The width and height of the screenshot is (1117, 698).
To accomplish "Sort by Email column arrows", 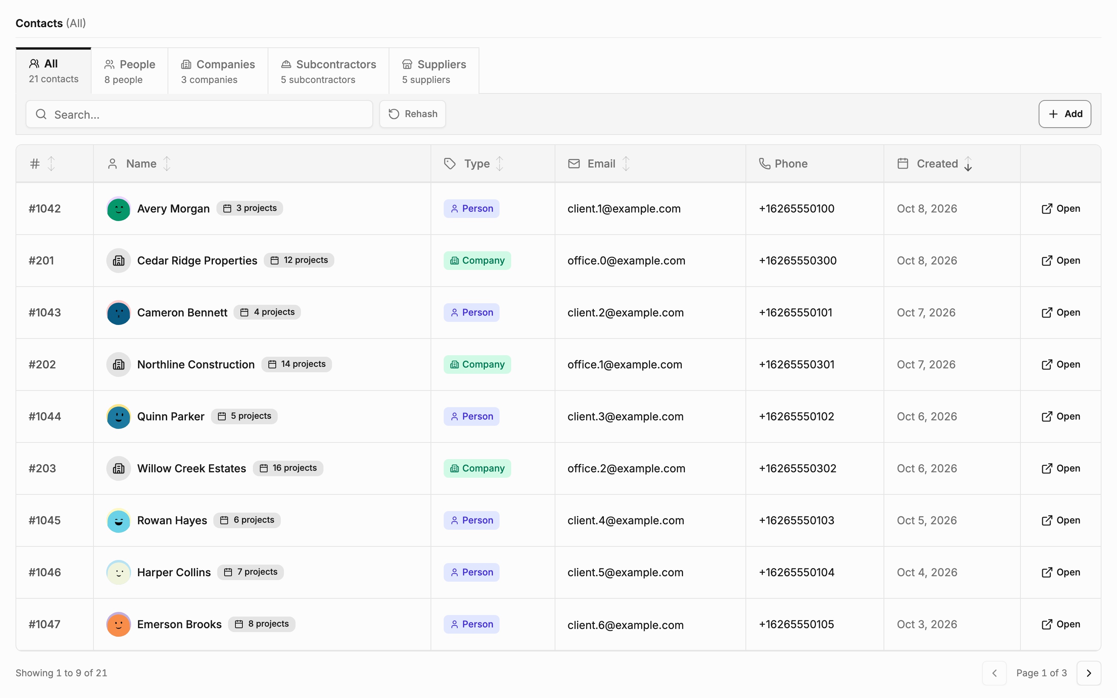I will click(626, 163).
